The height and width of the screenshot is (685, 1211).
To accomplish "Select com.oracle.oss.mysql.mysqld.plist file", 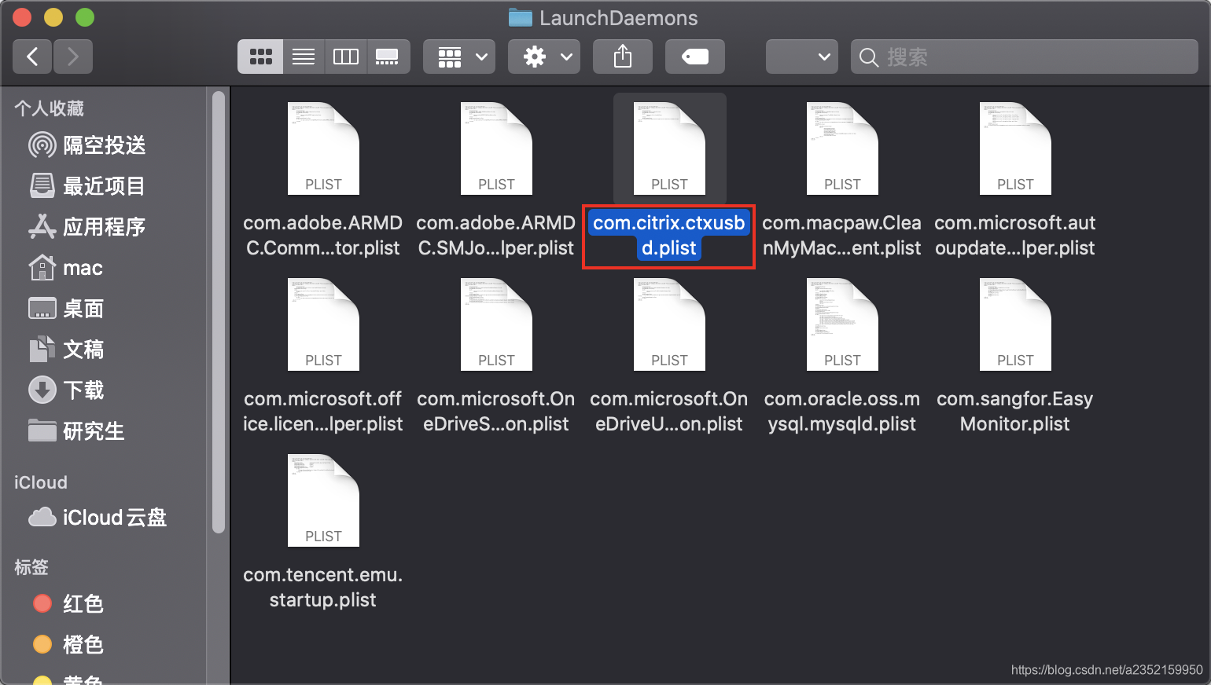I will point(842,325).
